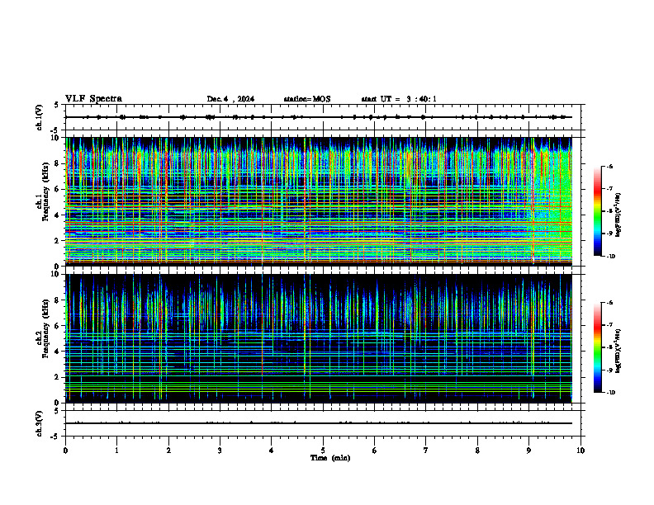The width and height of the screenshot is (654, 505).
Task: Click the "-10" tick on ch.2 colorbar
Action: [610, 393]
